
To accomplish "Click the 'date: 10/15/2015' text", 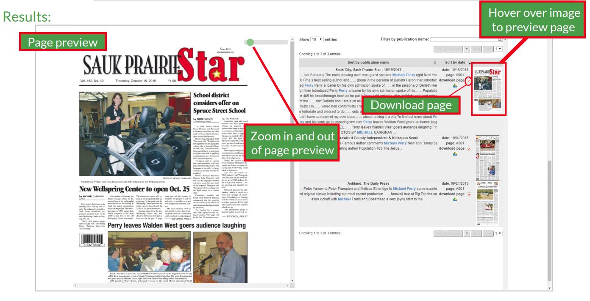I will point(456,69).
